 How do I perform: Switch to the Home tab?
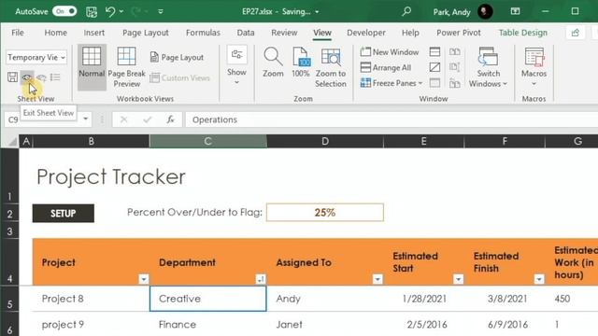[56, 33]
